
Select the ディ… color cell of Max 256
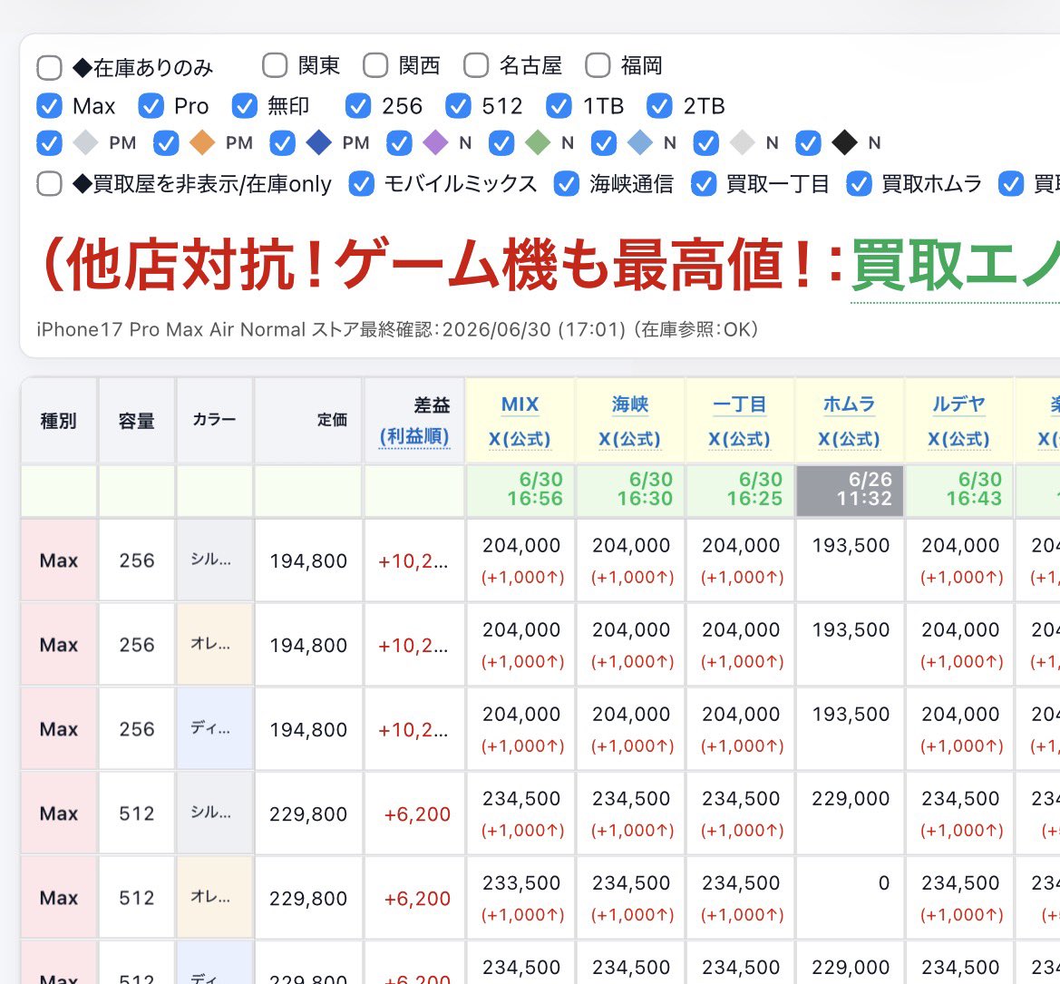(214, 729)
